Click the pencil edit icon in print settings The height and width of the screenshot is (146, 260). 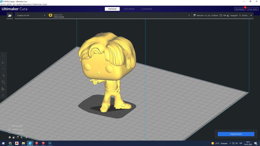[x=251, y=15]
